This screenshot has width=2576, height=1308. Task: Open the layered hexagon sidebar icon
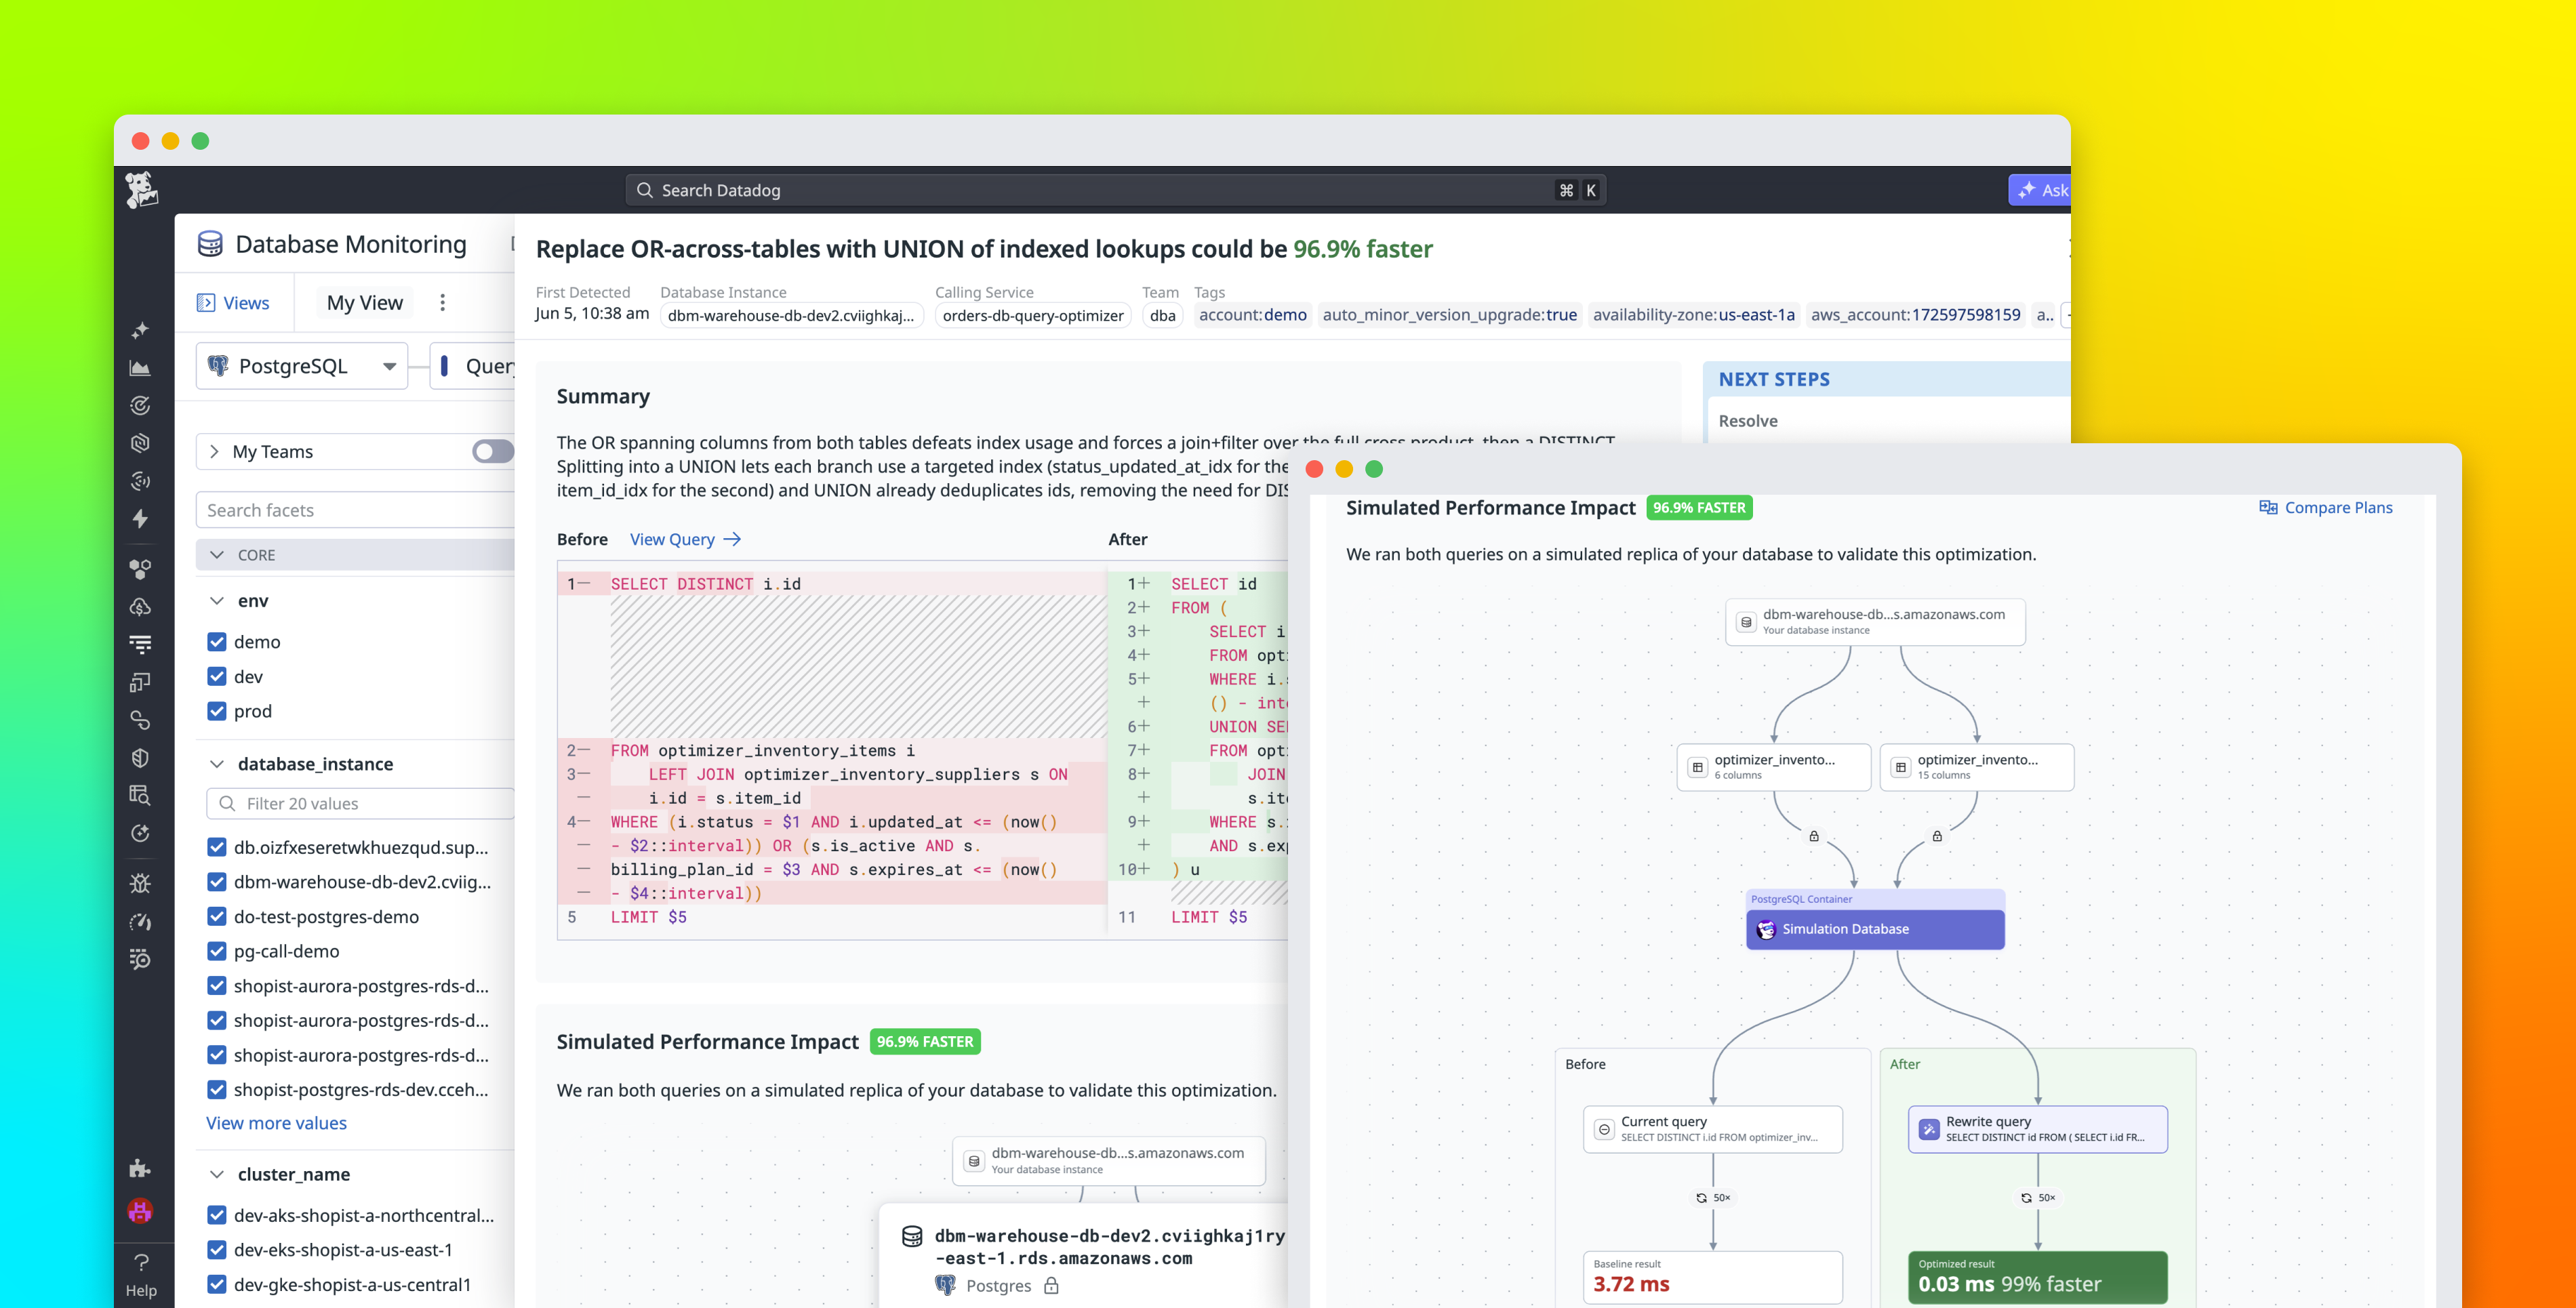[x=141, y=443]
